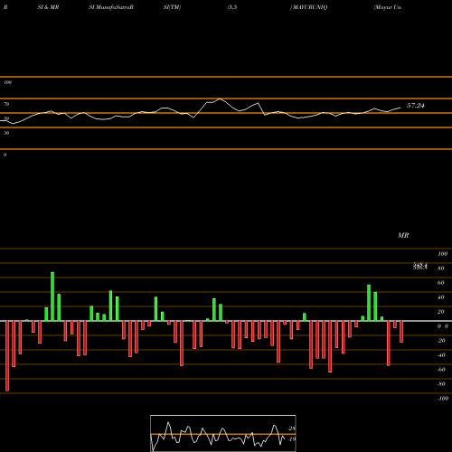Click the MR axis label 40
Viewport: 452px width, 452px height.
441,297
